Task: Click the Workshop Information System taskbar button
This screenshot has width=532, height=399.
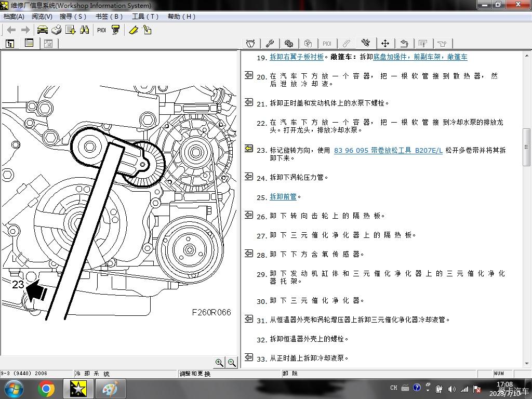Action: 78,389
